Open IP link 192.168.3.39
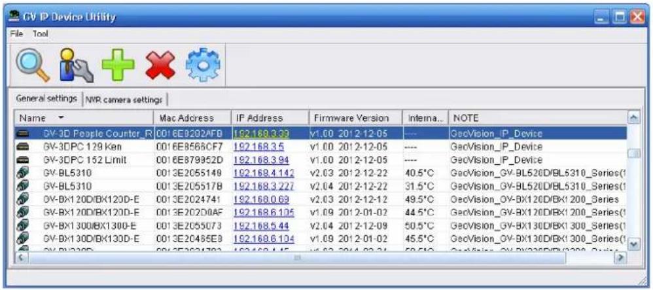653x290 pixels. click(x=262, y=134)
